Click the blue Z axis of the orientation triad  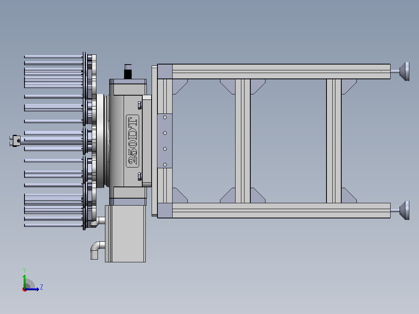[x=32, y=289]
